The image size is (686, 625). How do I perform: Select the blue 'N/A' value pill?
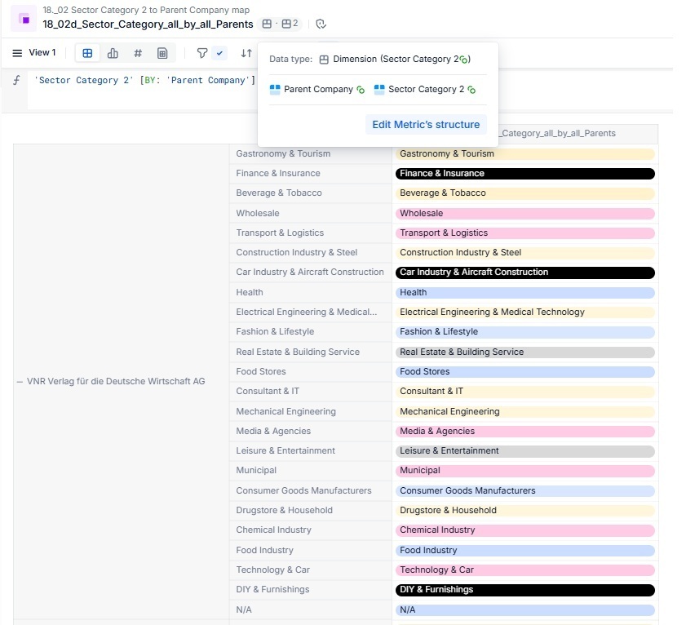click(x=525, y=610)
